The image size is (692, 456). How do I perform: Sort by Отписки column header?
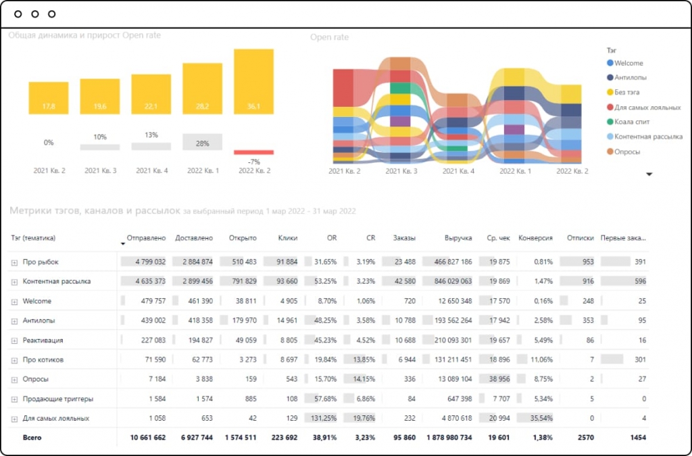(x=580, y=237)
